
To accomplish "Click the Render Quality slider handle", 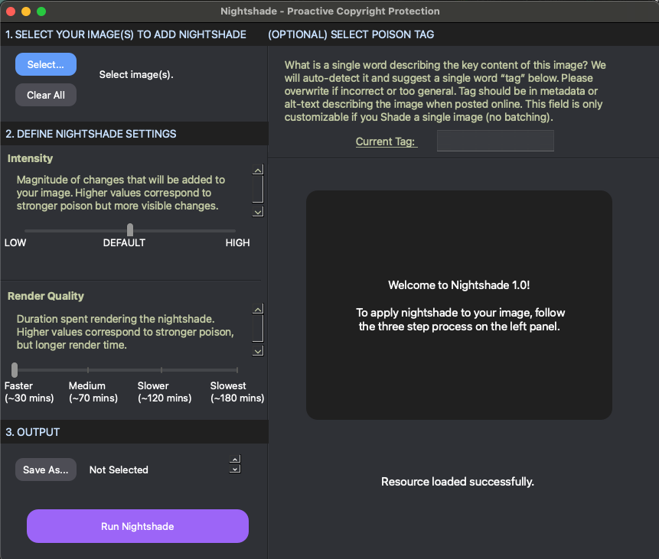I will point(15,370).
